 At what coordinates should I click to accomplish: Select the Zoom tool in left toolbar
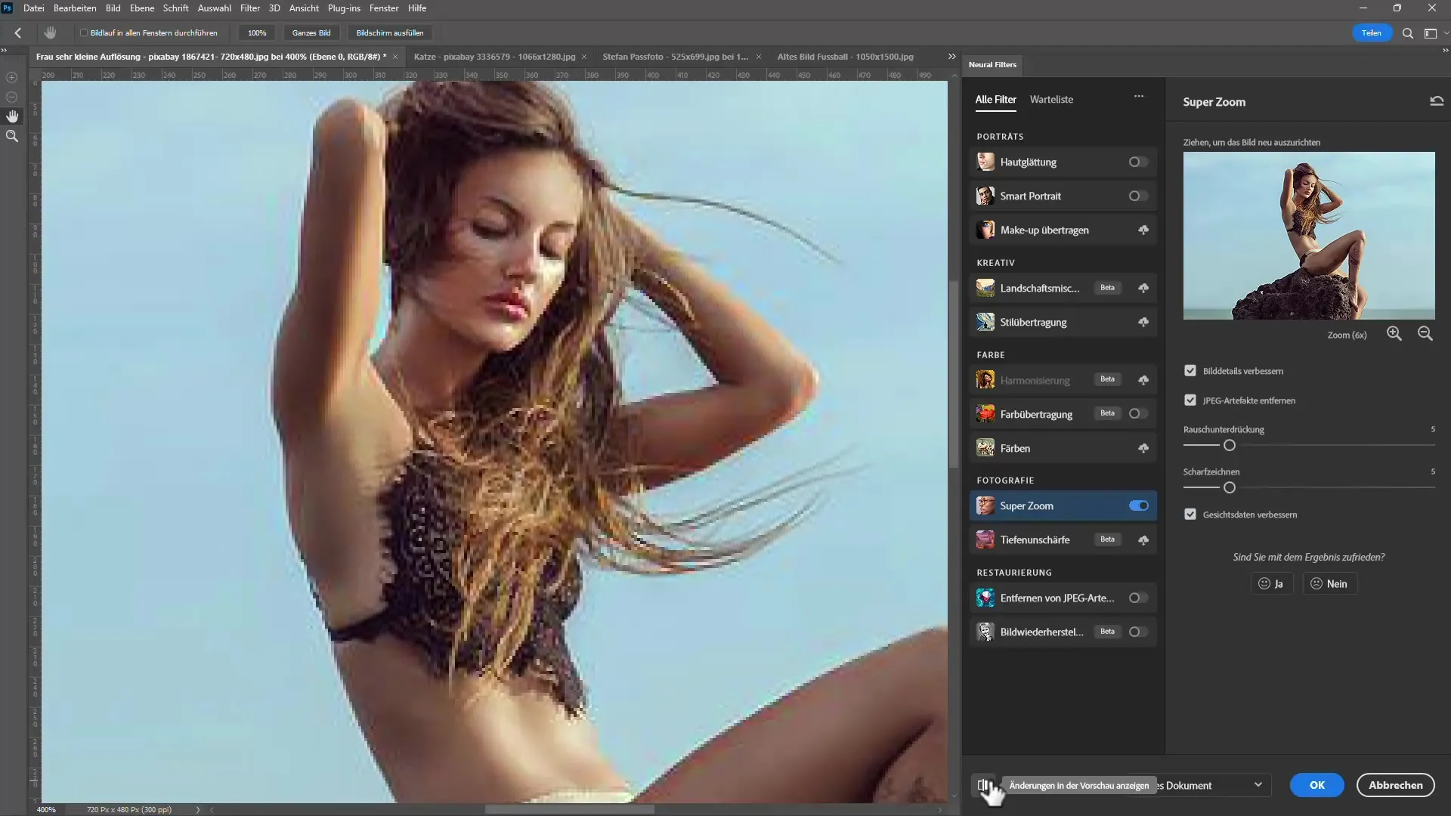pyautogui.click(x=12, y=137)
